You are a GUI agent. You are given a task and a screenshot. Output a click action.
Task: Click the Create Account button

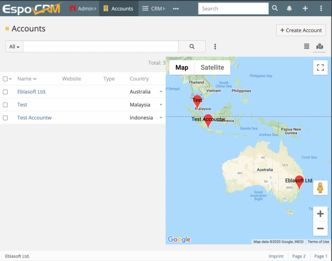[x=301, y=30]
